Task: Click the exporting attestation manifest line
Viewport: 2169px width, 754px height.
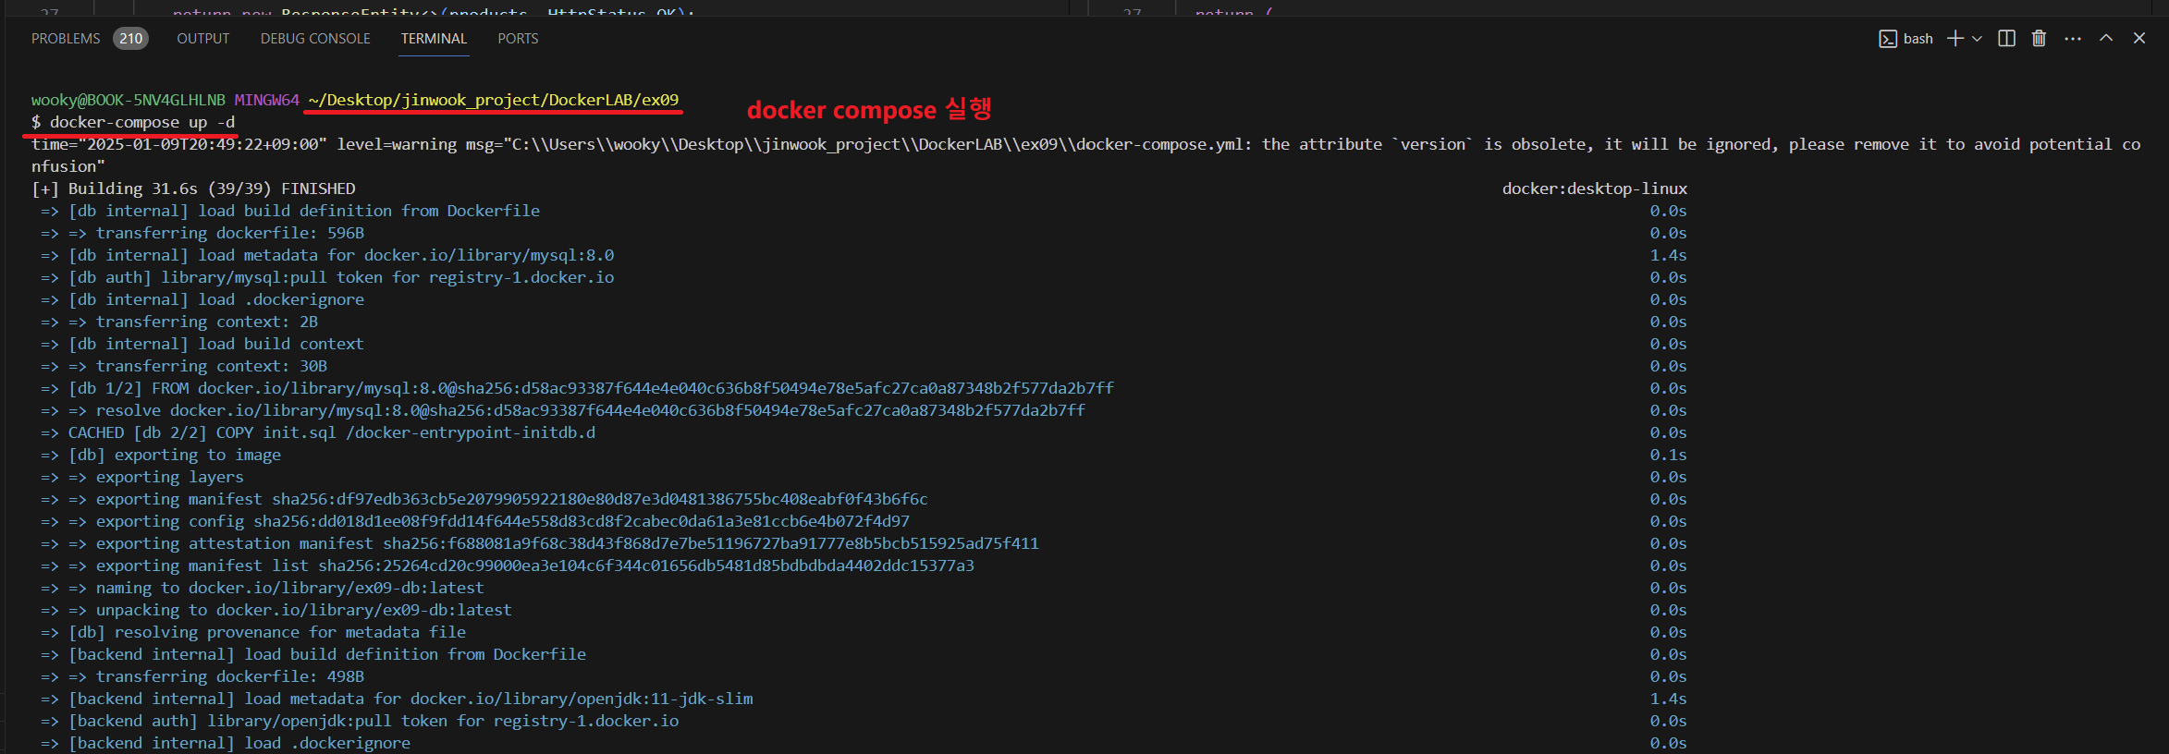Action: (x=540, y=543)
